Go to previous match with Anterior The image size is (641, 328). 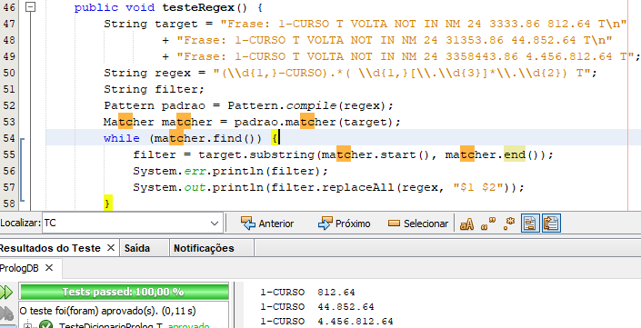tap(267, 224)
